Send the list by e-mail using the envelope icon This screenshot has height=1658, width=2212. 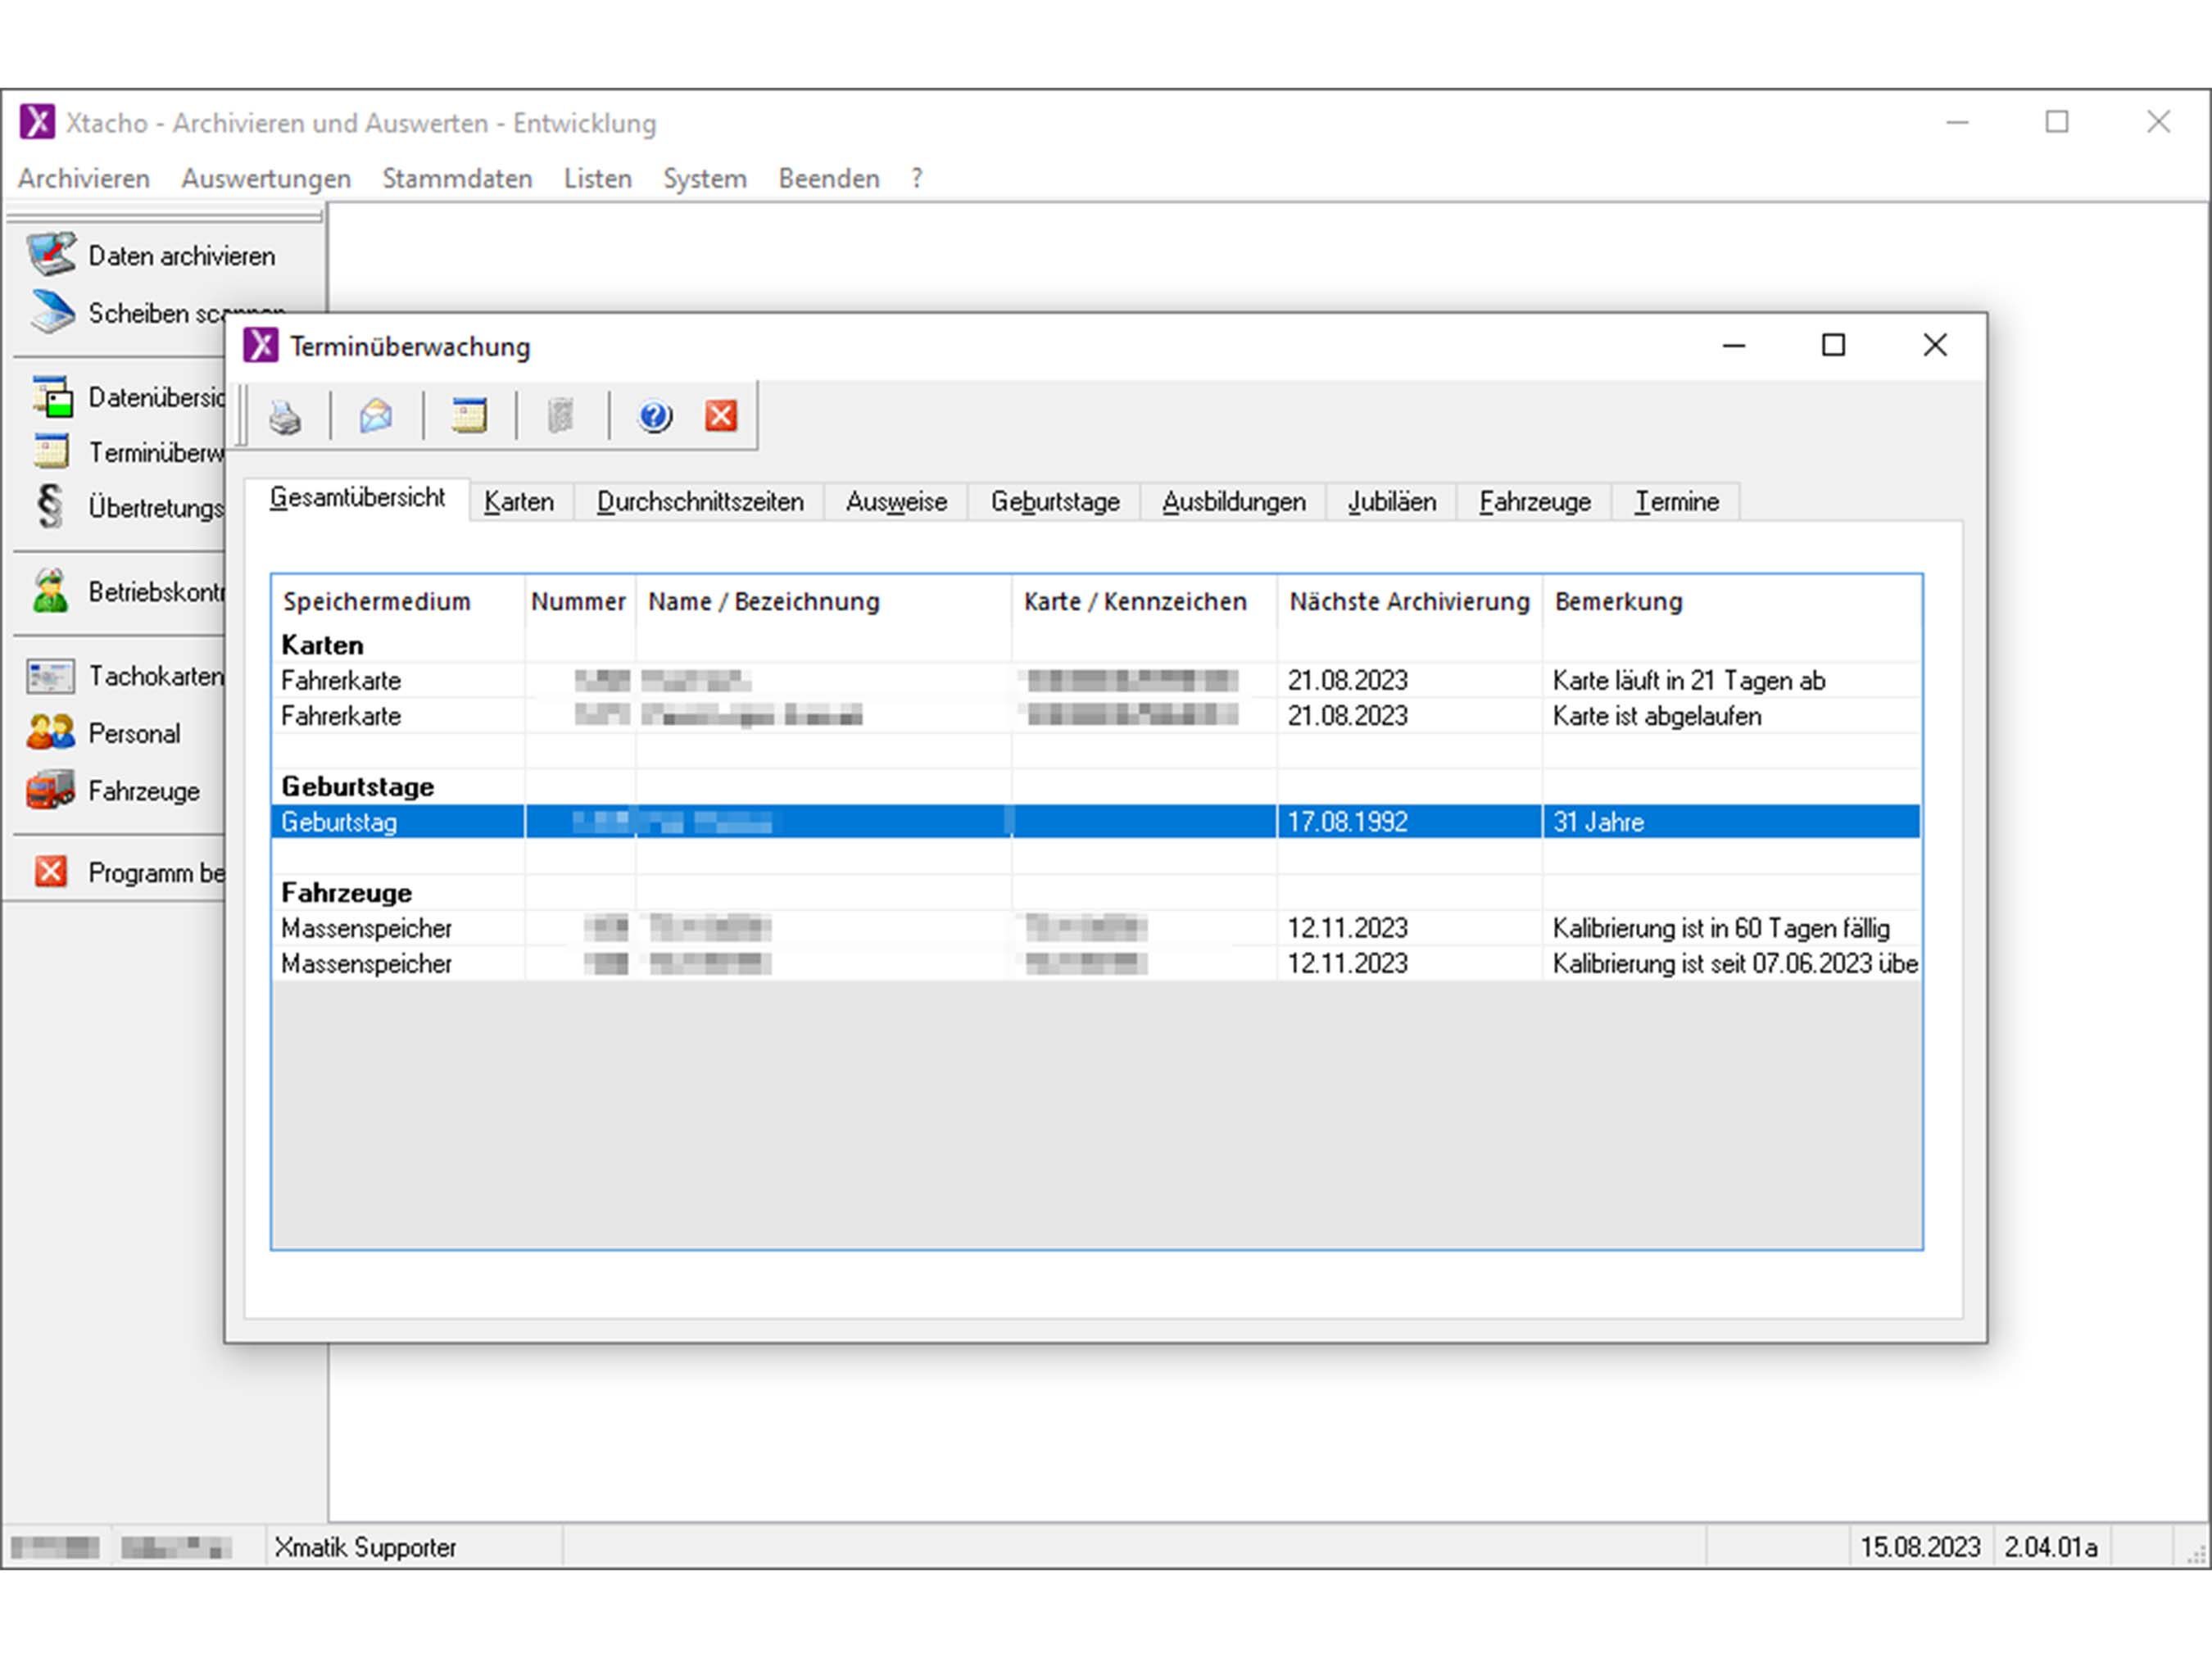pyautogui.click(x=376, y=416)
